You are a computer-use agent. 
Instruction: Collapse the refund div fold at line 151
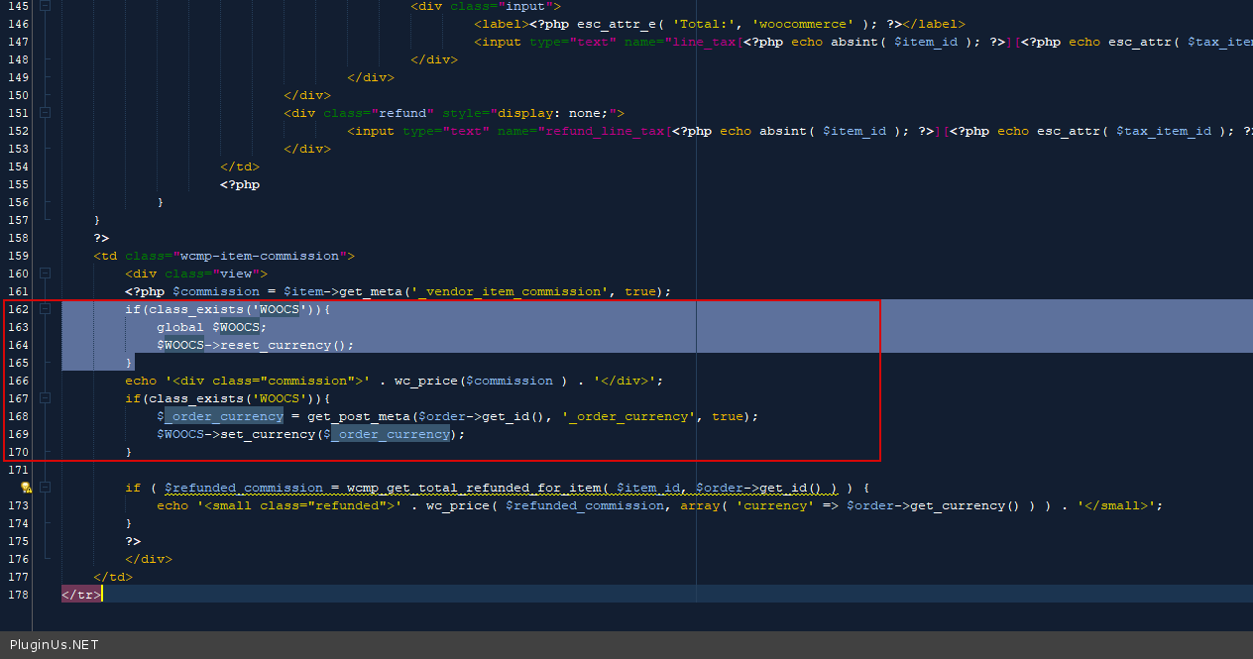click(x=45, y=113)
